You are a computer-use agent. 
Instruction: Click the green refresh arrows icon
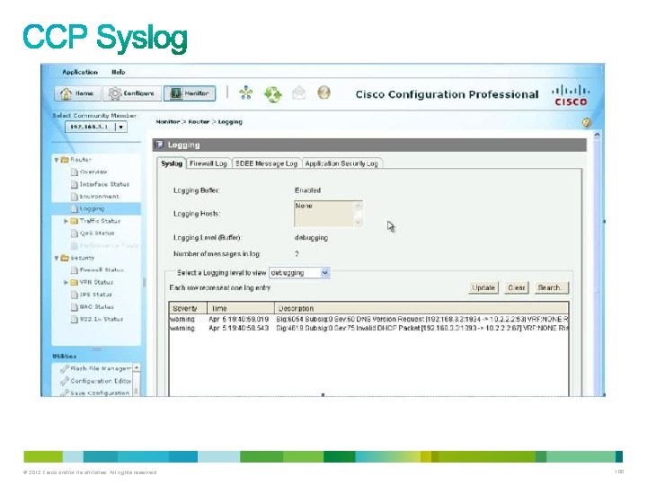point(273,93)
